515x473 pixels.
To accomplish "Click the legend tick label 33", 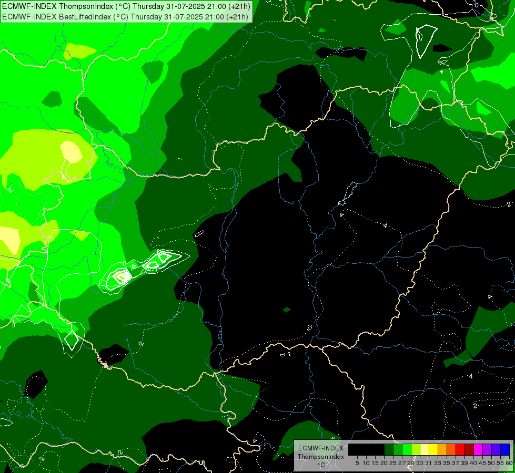I will [x=438, y=463].
